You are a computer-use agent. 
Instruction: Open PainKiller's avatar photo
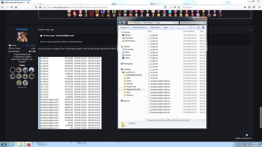(22, 37)
